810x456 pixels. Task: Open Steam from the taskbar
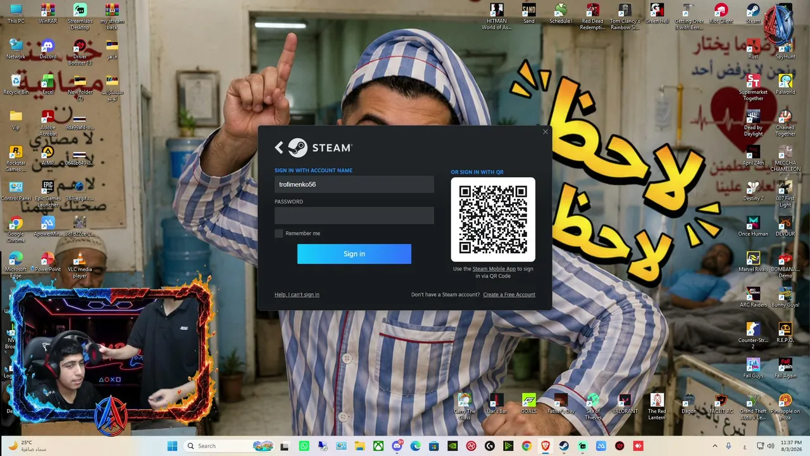[564, 446]
